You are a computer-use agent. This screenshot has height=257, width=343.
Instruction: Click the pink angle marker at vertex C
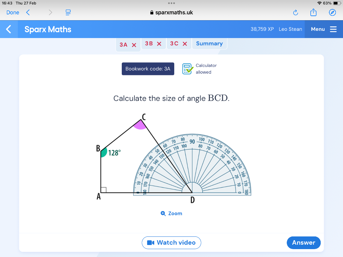pos(140,125)
